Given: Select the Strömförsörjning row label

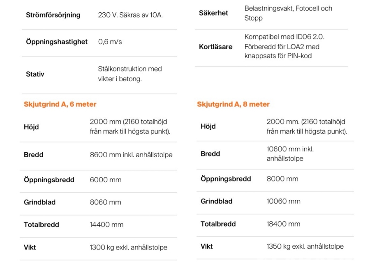Looking at the screenshot, I should click(53, 15).
